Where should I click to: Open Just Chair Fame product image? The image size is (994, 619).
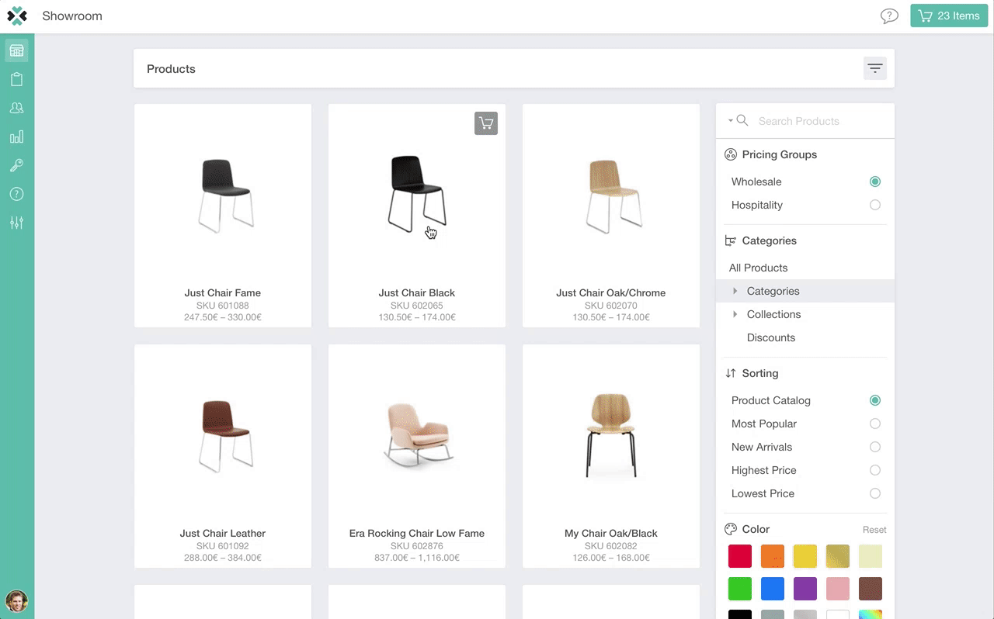click(x=225, y=195)
